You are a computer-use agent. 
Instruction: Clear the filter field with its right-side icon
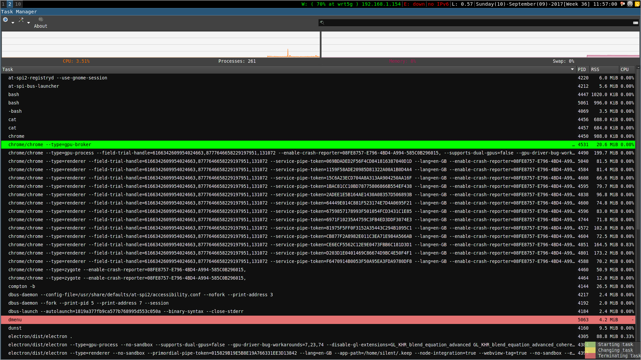635,23
